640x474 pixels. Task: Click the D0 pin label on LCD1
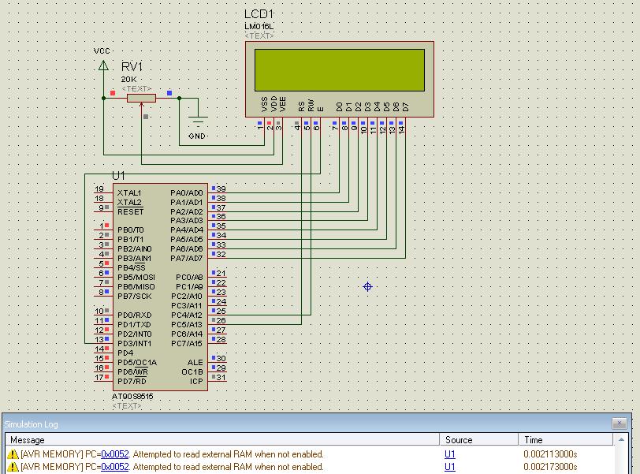click(339, 107)
